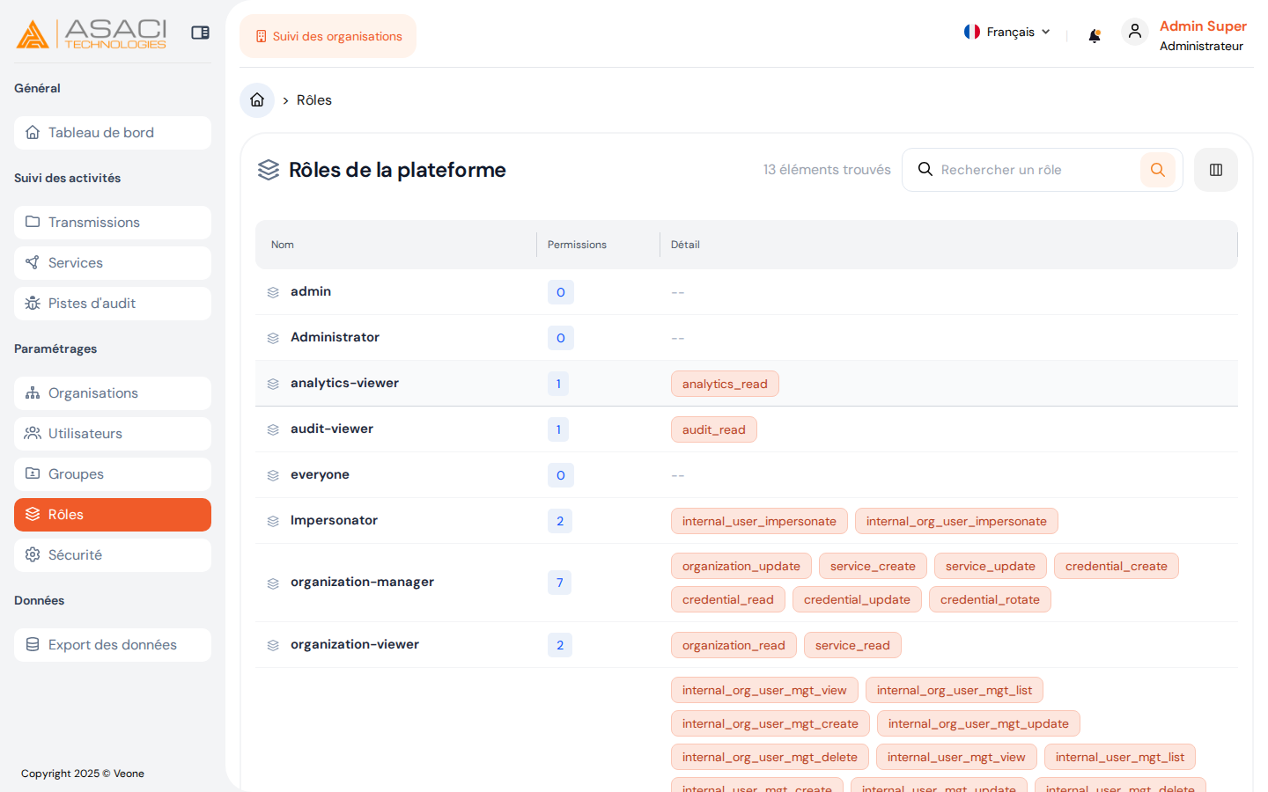The image size is (1268, 792).
Task: Click permission count 7 for organization-manager
Action: click(x=559, y=583)
